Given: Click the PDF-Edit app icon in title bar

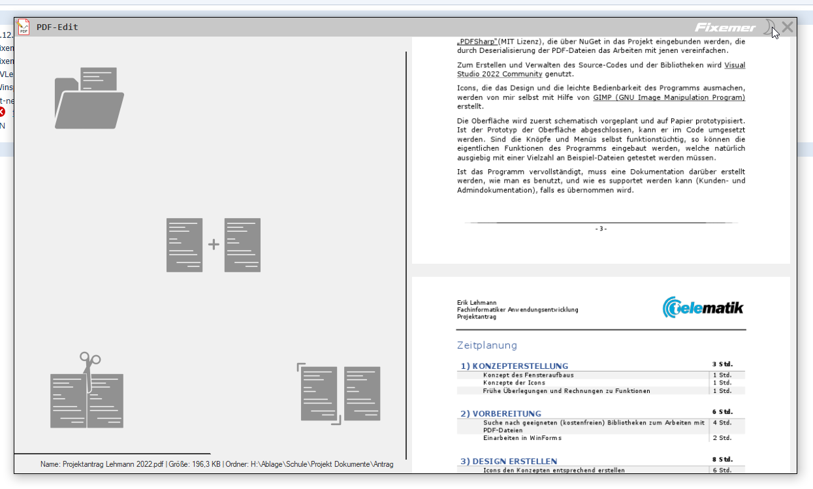Looking at the screenshot, I should click(x=24, y=27).
